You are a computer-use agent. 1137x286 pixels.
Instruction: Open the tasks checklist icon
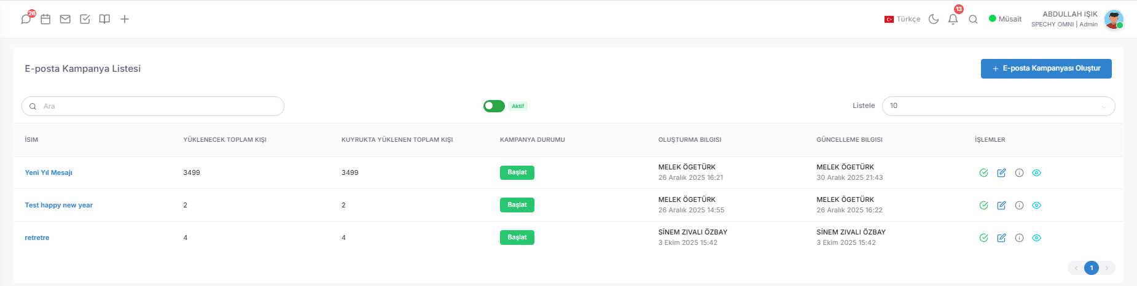click(x=85, y=19)
